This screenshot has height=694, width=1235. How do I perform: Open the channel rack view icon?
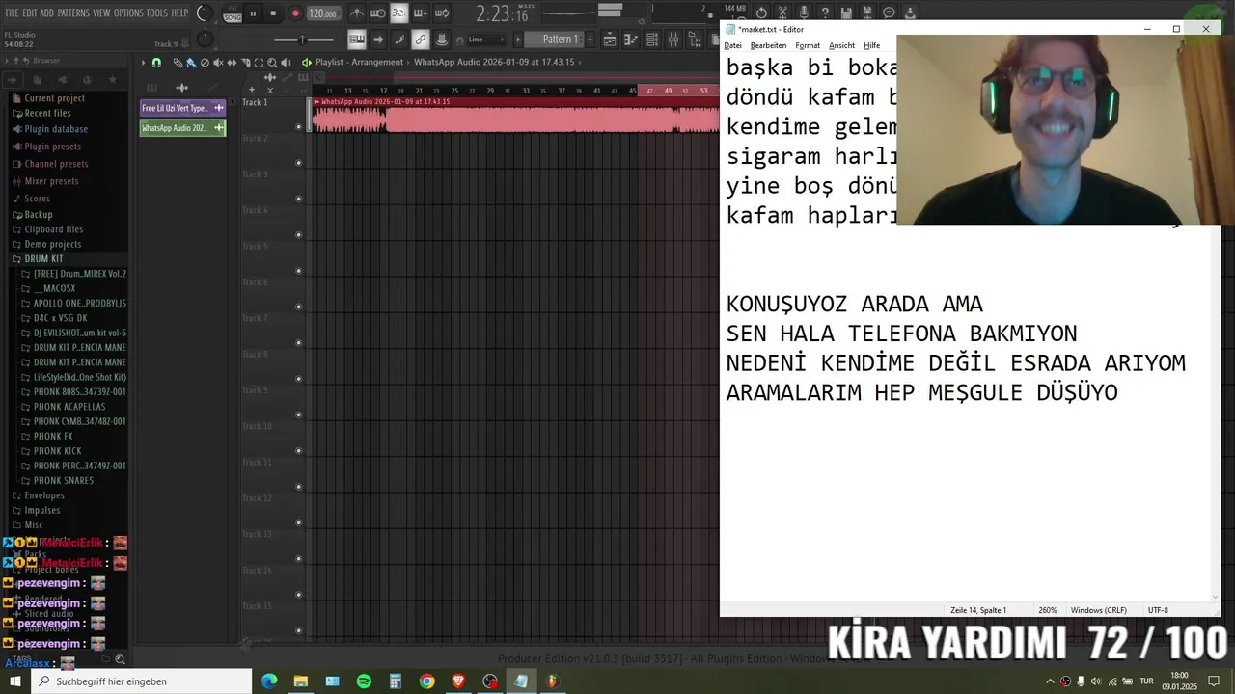pyautogui.click(x=652, y=40)
